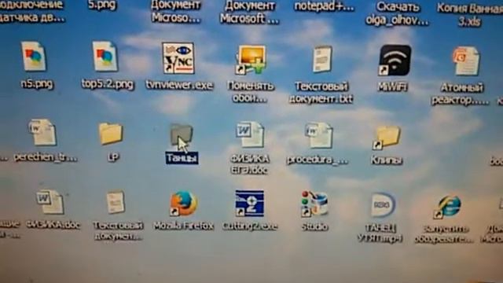Select the procedura_ document icon

[x=319, y=135]
